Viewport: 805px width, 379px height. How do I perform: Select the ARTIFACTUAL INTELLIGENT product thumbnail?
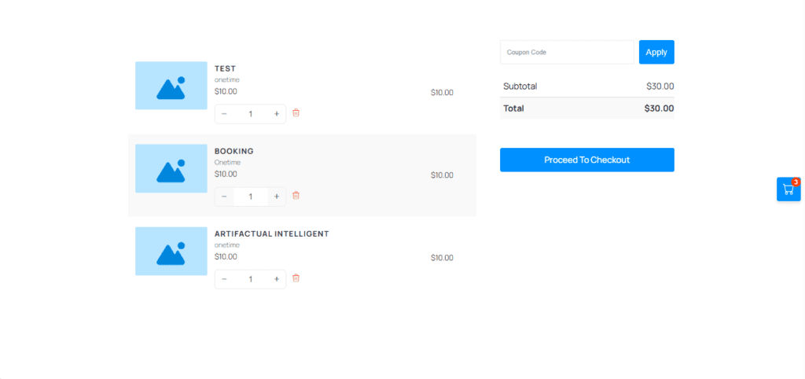171,251
